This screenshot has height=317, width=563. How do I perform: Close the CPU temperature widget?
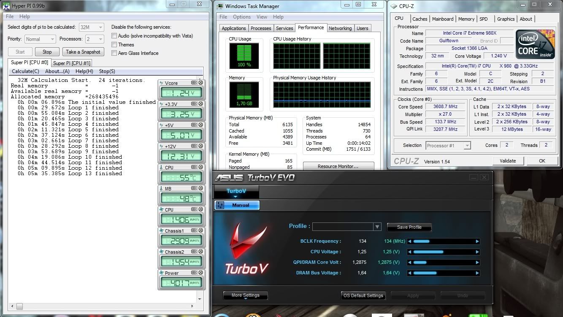pos(200,167)
